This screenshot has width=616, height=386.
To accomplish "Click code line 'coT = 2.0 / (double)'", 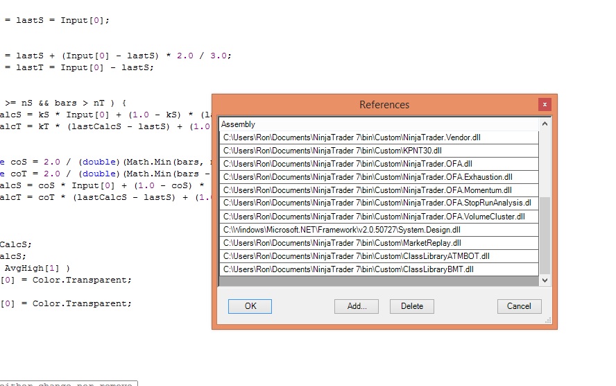I will [105, 174].
